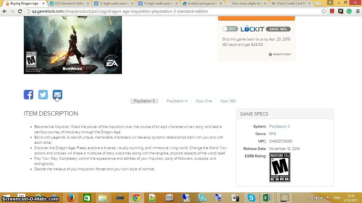
Task: Click the LockIt logo
Action: pyautogui.click(x=252, y=29)
